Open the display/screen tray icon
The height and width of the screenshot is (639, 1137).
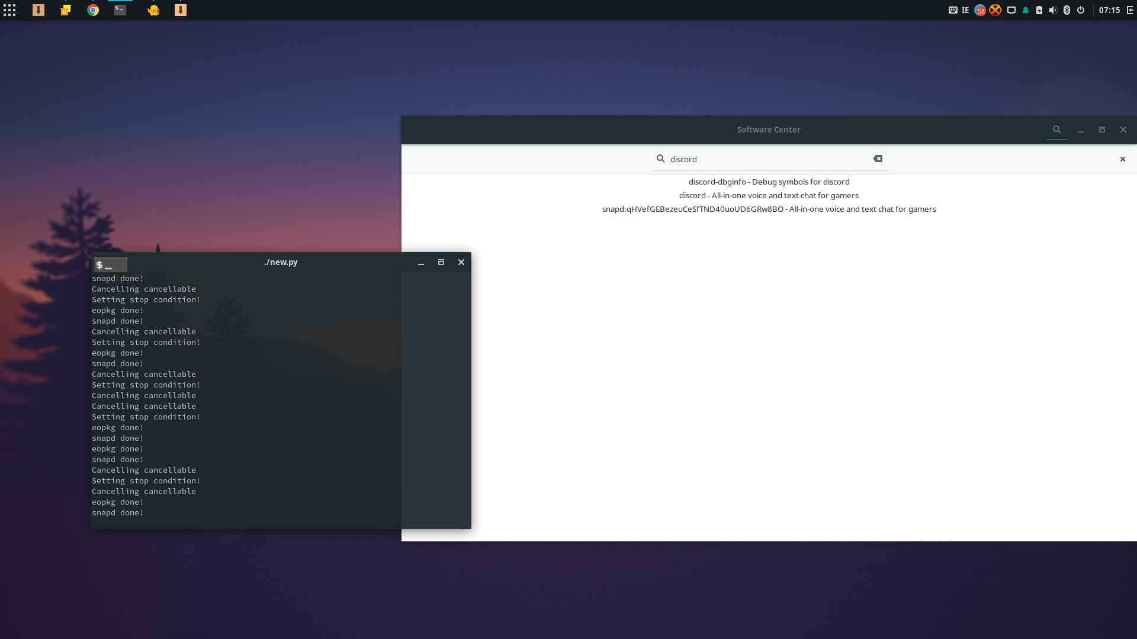(x=1011, y=10)
